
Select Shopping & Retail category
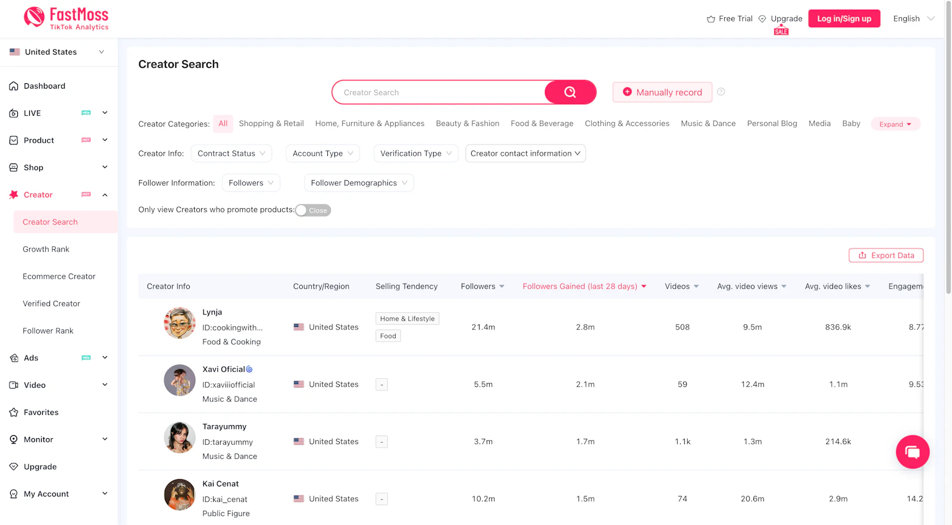[x=271, y=124]
